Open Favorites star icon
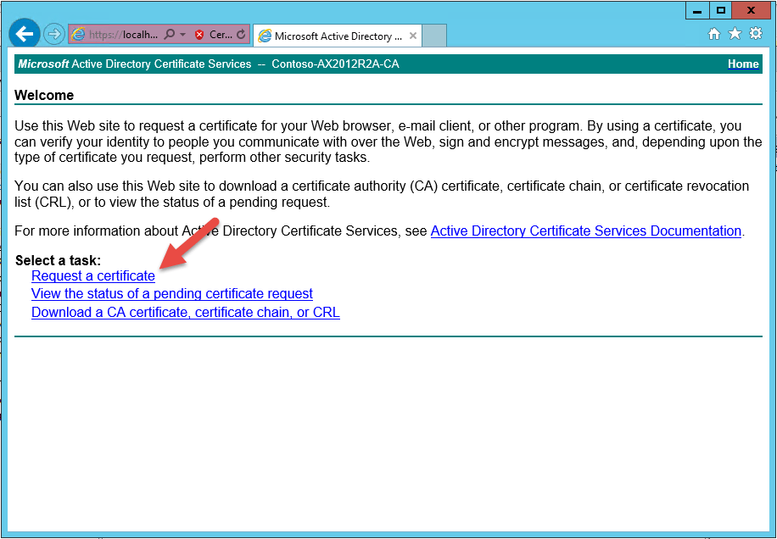The width and height of the screenshot is (777, 539). point(735,34)
